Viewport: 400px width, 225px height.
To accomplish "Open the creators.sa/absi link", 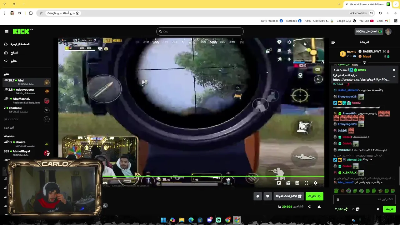I will 350,80.
